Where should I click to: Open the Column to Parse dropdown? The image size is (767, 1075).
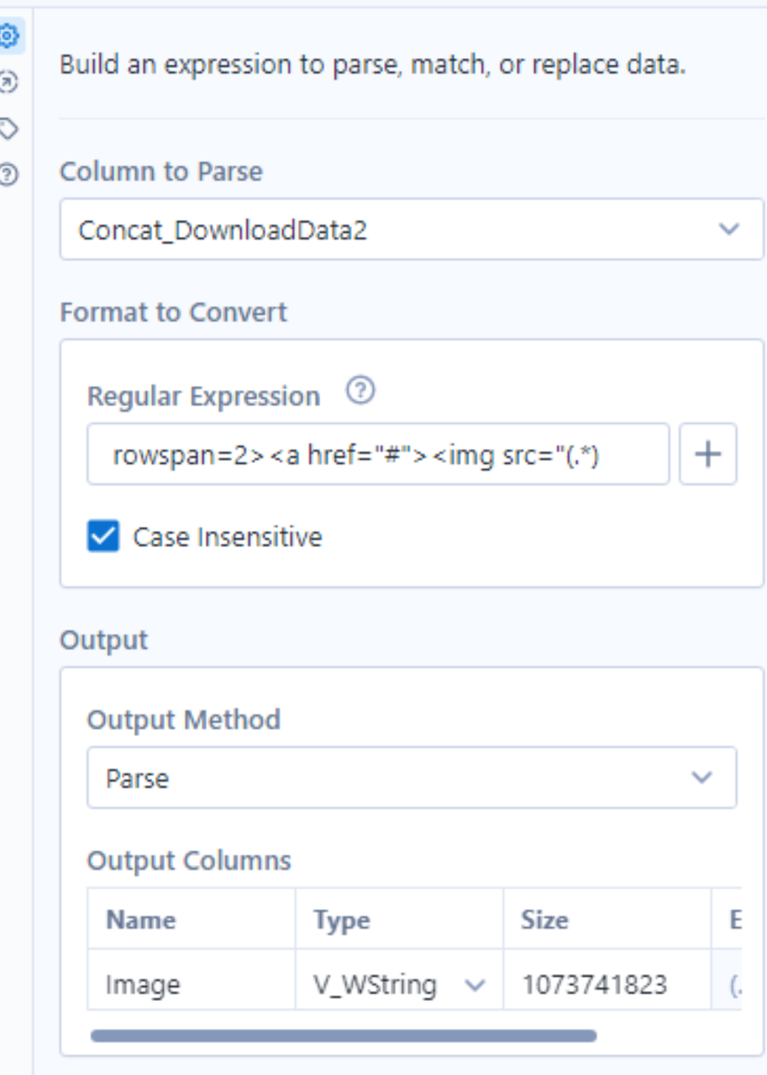click(412, 229)
